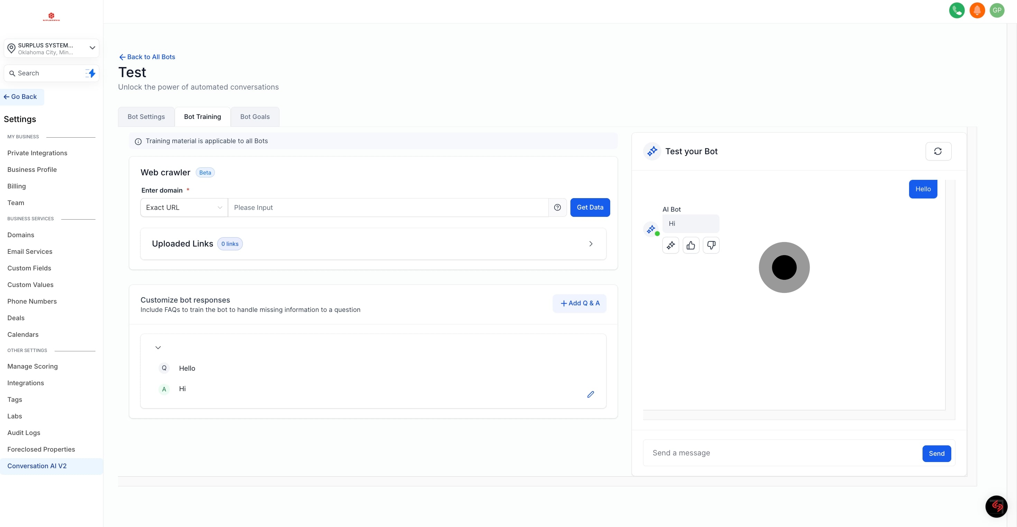Click the thumbs up feedback icon
The image size is (1017, 527).
[x=690, y=246]
